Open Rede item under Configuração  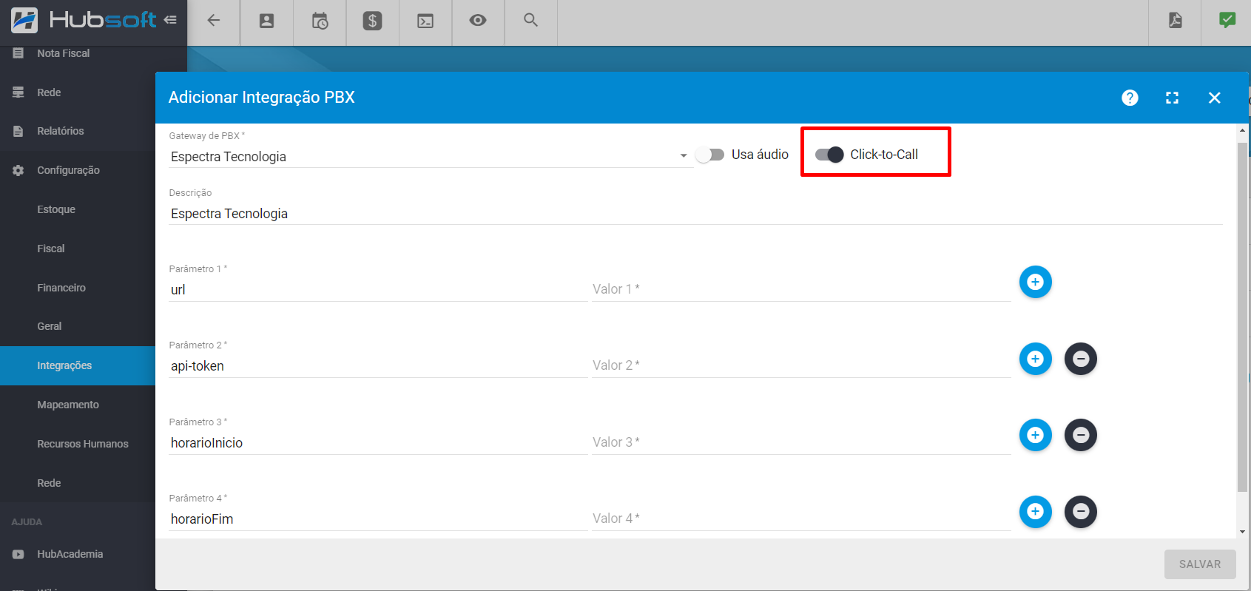49,483
